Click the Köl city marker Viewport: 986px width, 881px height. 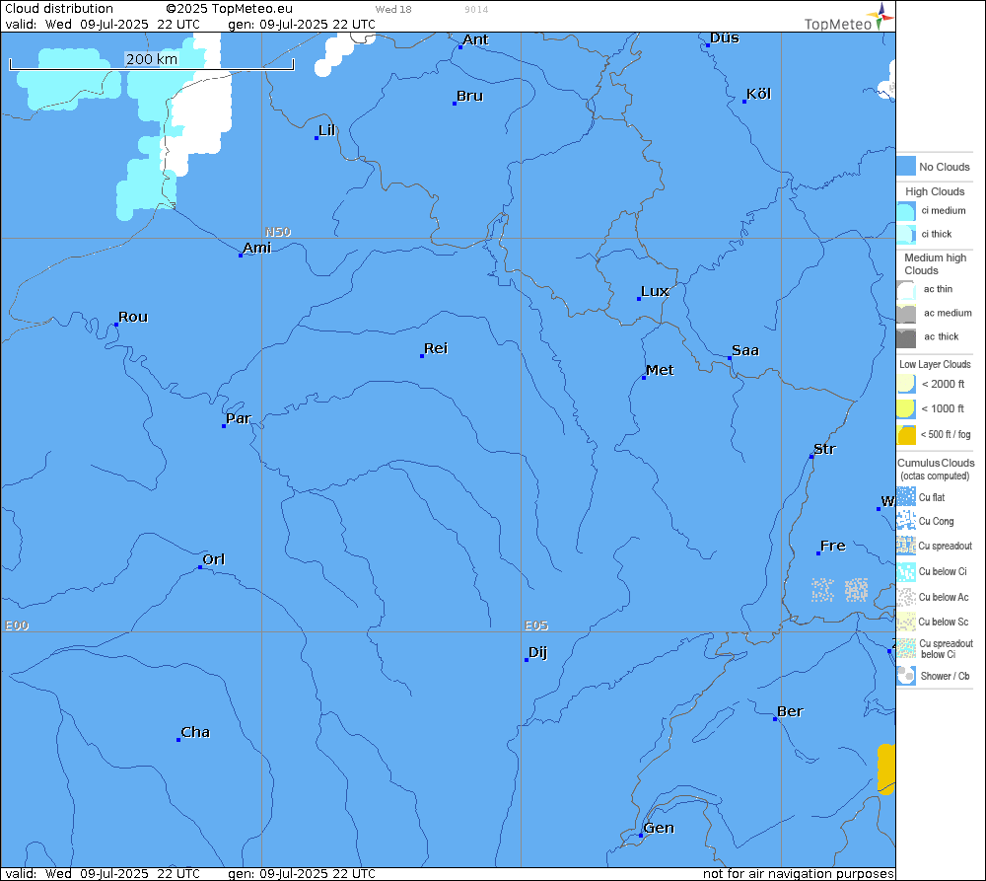pos(743,102)
